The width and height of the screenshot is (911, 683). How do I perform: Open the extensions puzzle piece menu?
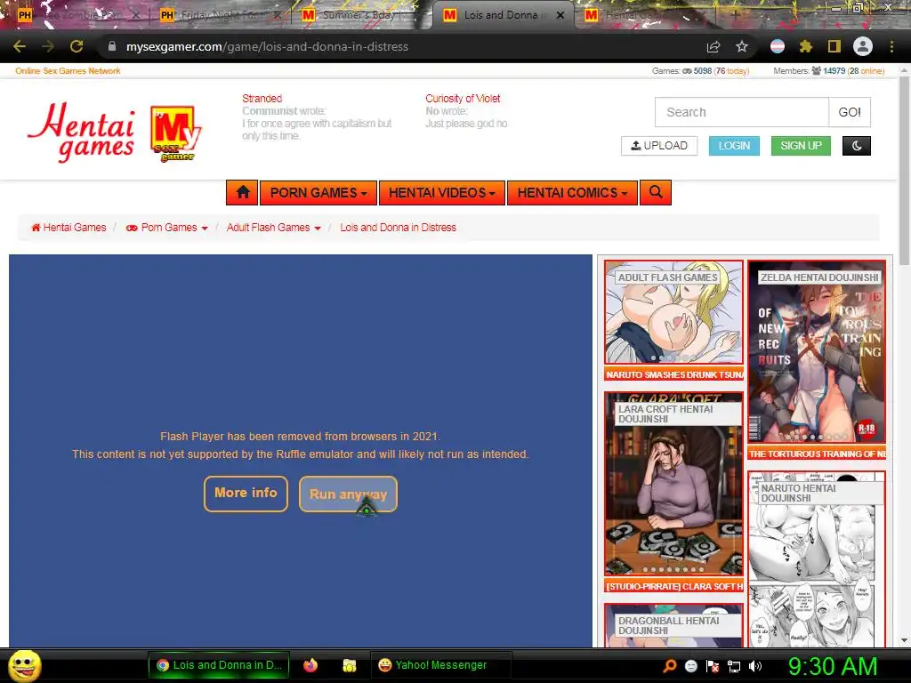pos(805,46)
